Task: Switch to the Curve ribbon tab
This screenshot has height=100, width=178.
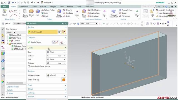Action: tap(34, 7)
